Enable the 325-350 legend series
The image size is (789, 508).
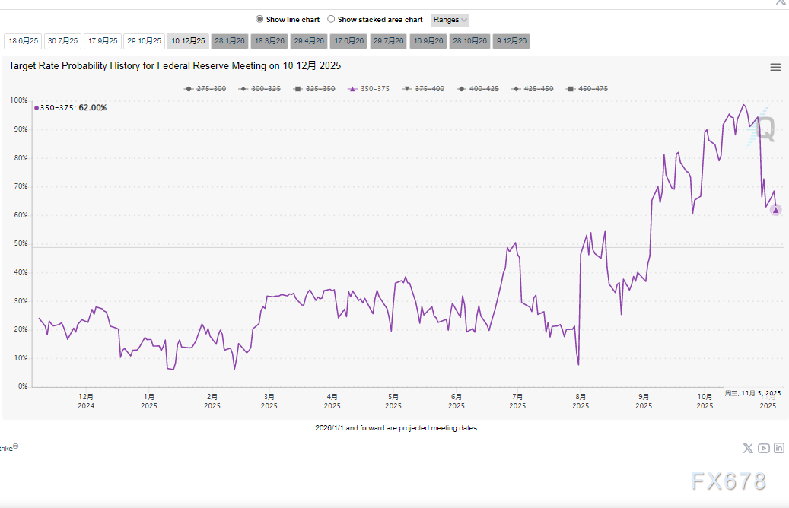(313, 89)
